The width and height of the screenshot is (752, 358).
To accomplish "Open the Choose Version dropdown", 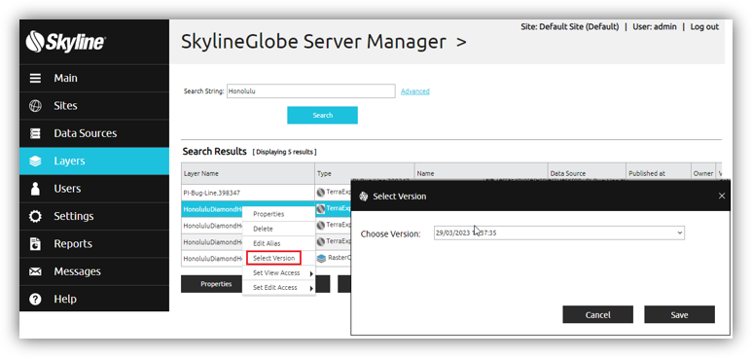I will pyautogui.click(x=558, y=233).
